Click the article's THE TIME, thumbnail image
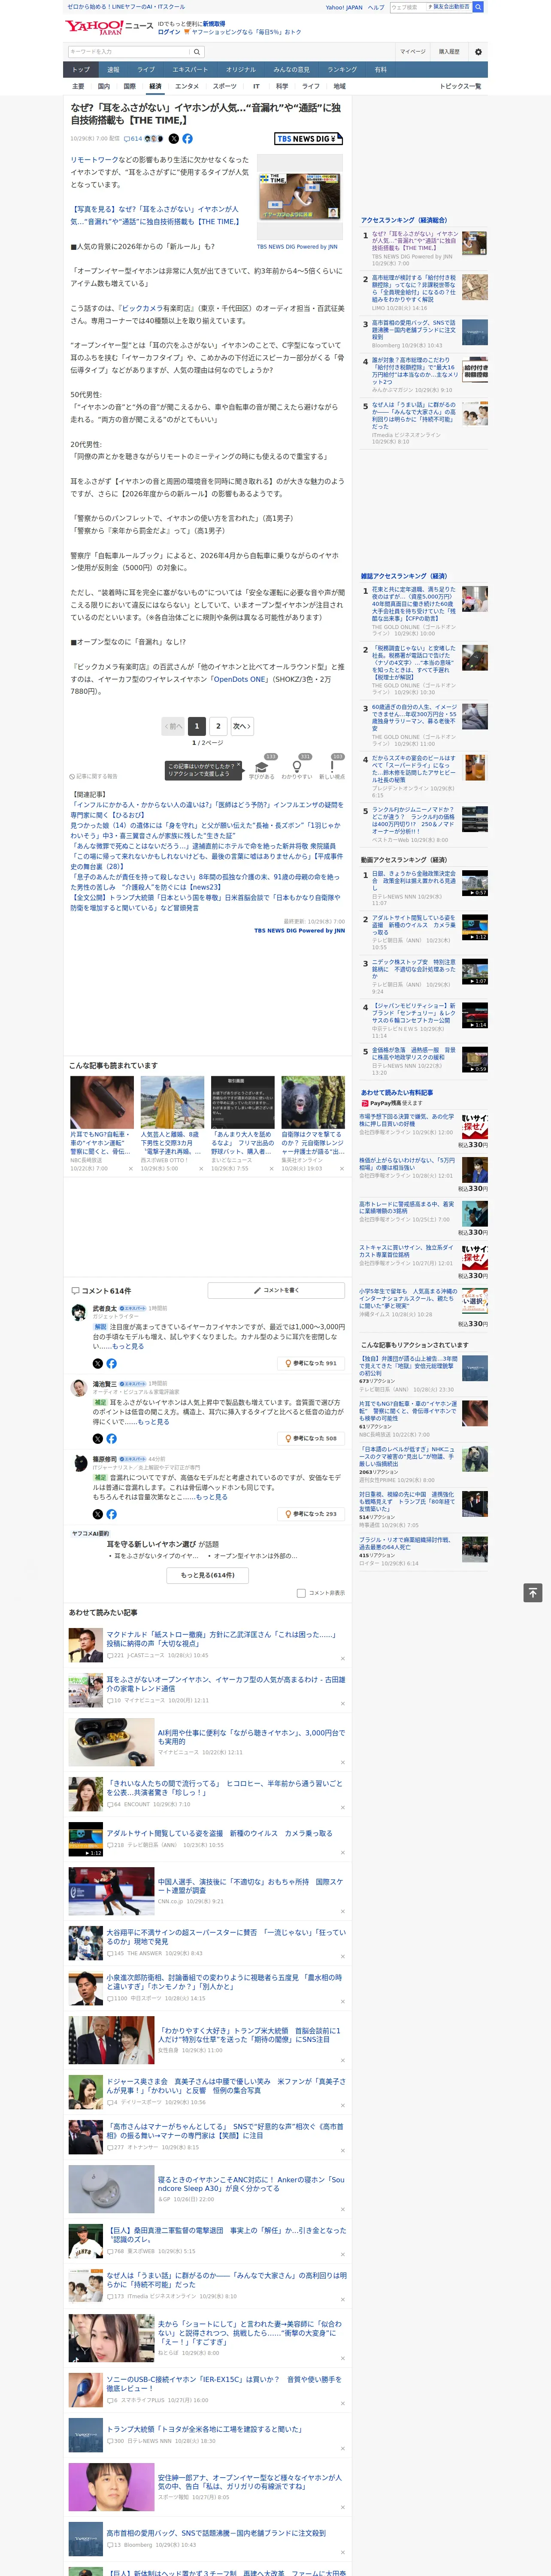The width and height of the screenshot is (551, 2576). [x=299, y=197]
